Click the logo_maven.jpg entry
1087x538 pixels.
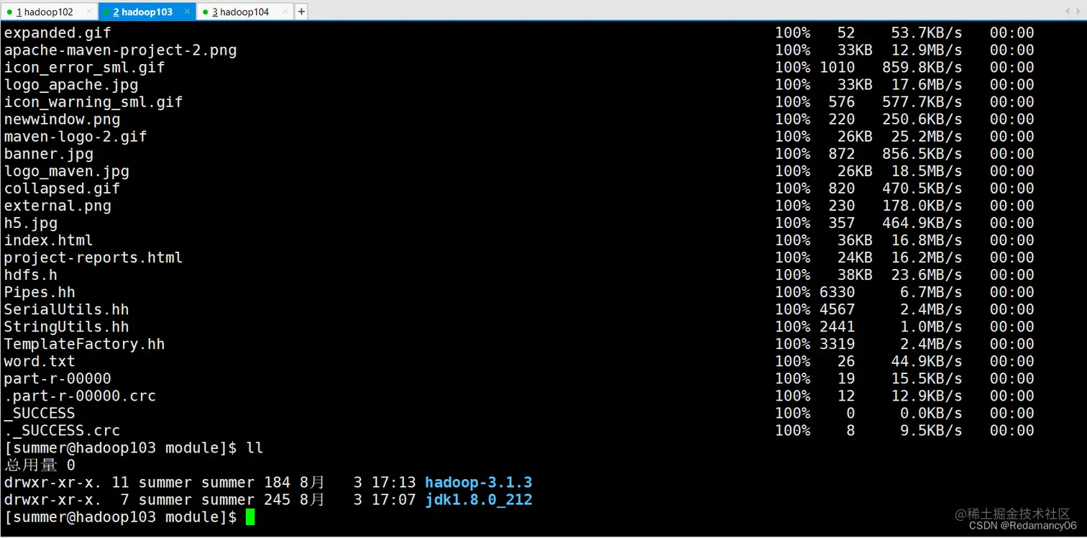click(67, 170)
